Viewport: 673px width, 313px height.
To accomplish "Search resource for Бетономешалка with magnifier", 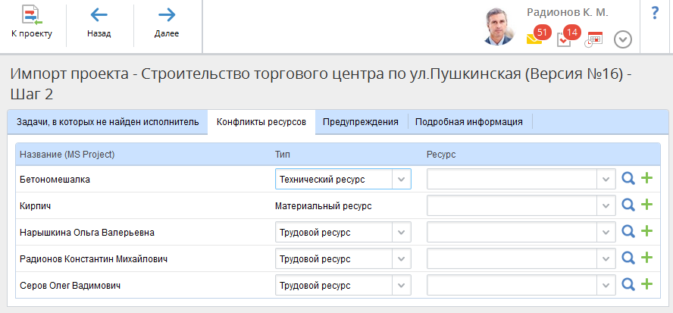I will 628,179.
